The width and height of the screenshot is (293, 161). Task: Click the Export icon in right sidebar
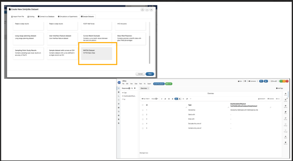click(285, 137)
